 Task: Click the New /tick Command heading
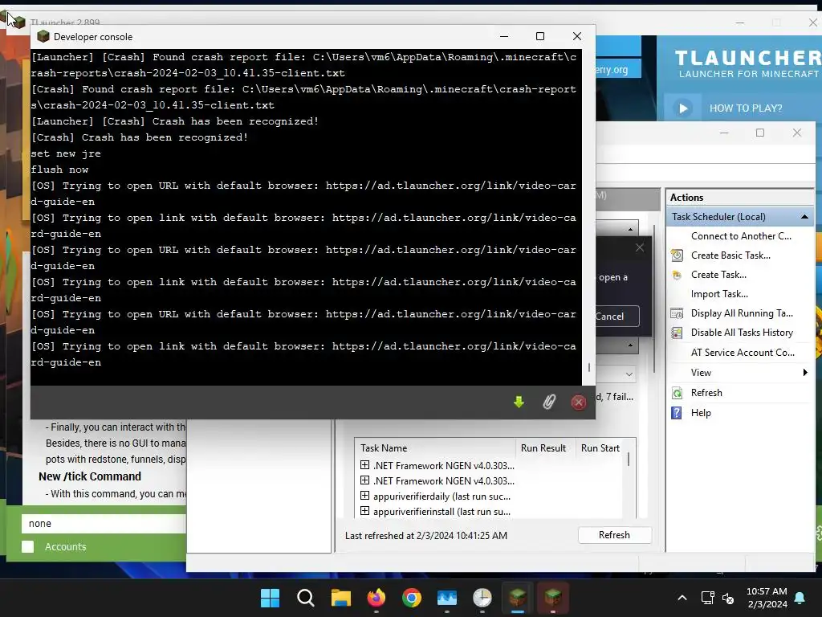tap(90, 476)
